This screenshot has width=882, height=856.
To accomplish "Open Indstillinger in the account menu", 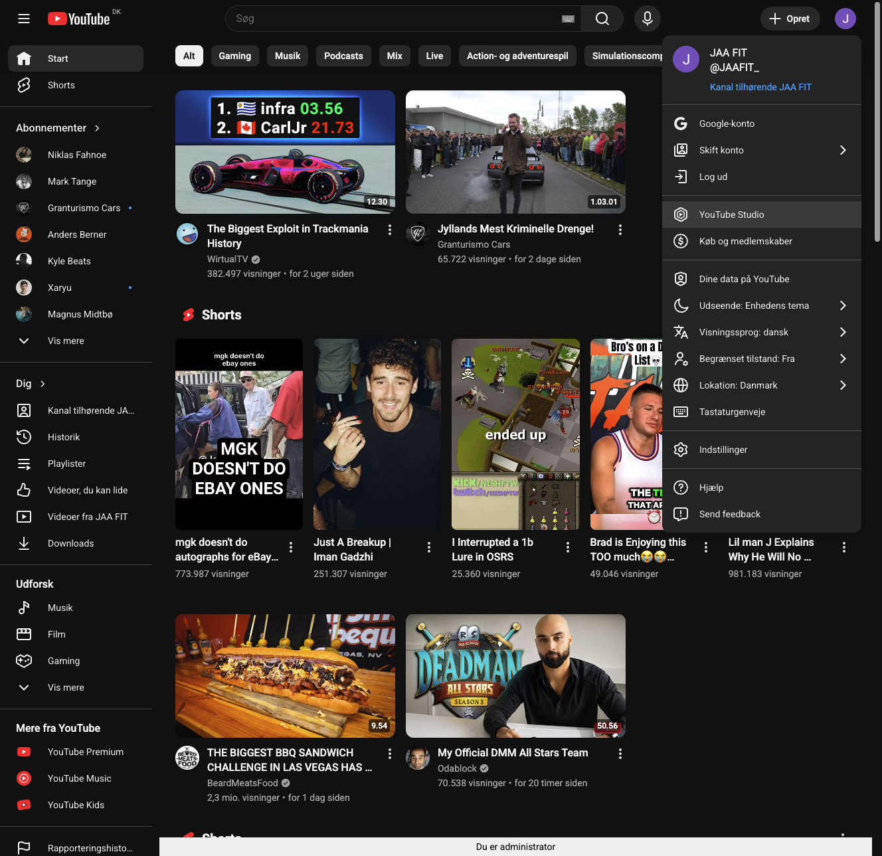I will (762, 450).
